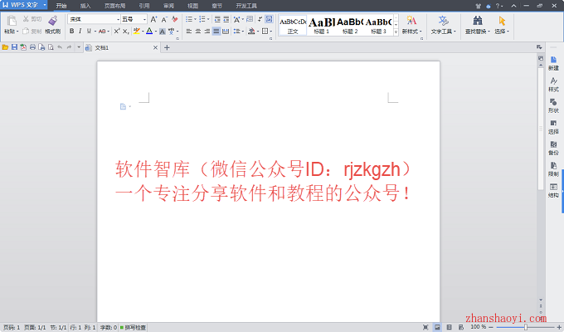Open 限制 (Restrict) in right sidebar
564x332 pixels.
(553, 169)
